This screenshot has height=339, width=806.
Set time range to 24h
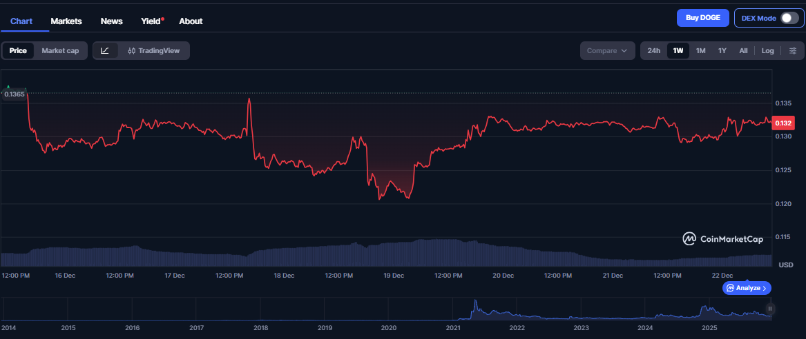tap(653, 50)
